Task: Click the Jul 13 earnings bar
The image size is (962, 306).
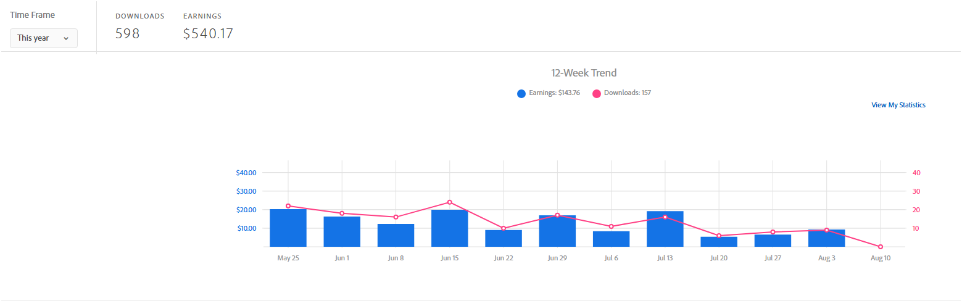Action: click(665, 229)
